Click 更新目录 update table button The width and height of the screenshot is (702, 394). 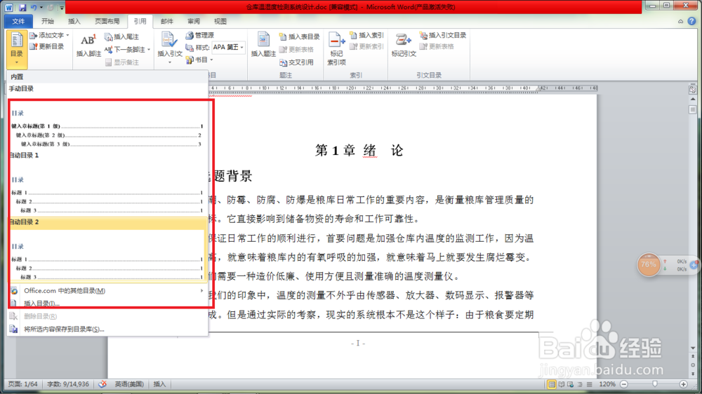(46, 46)
